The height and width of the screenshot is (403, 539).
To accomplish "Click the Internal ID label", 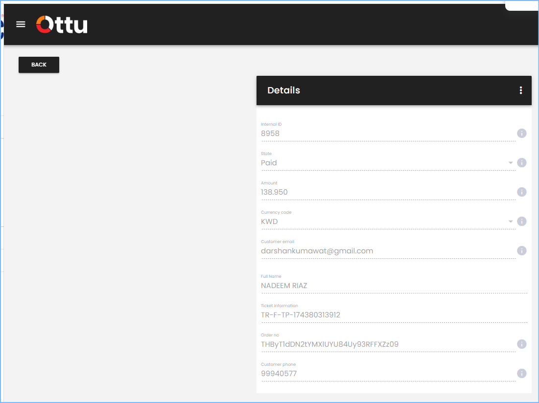I will (271, 124).
